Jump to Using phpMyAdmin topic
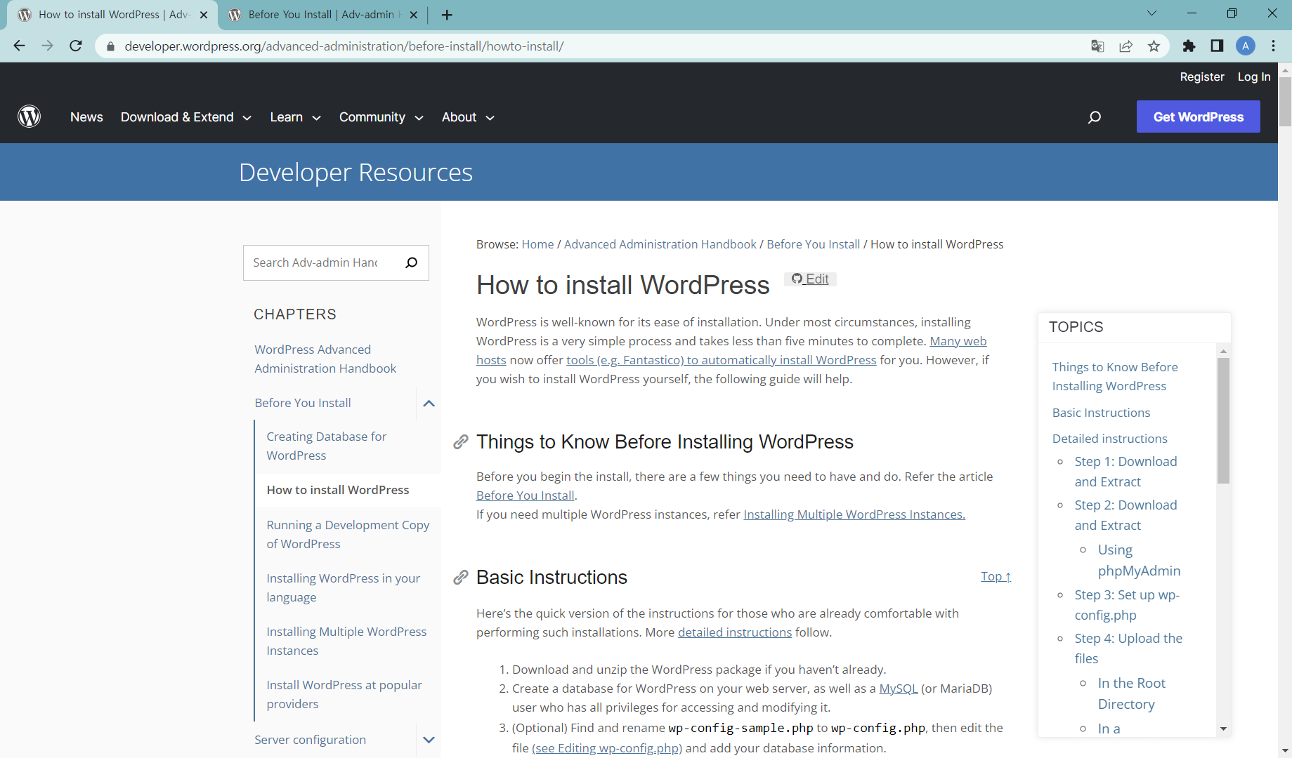This screenshot has width=1292, height=758. (1139, 560)
